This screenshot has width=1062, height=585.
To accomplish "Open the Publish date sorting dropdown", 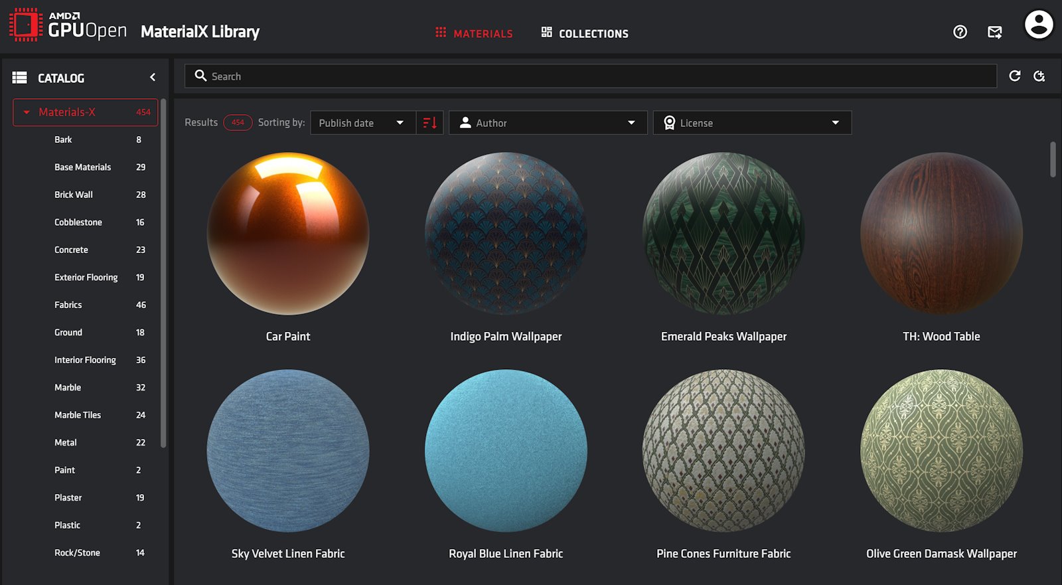I will tap(362, 123).
